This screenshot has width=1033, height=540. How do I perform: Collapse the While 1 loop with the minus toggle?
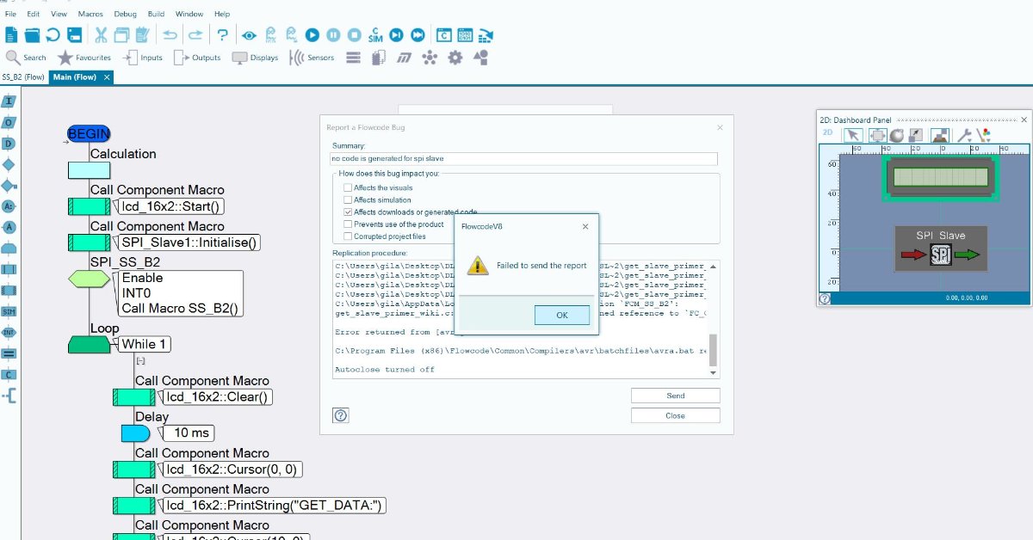pyautogui.click(x=140, y=361)
